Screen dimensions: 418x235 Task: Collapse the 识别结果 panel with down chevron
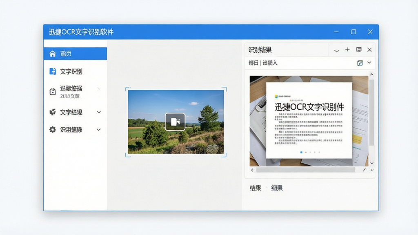pyautogui.click(x=336, y=50)
